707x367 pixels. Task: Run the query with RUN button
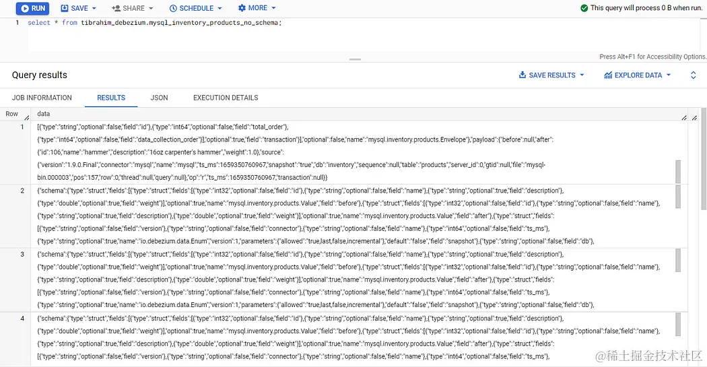33,8
